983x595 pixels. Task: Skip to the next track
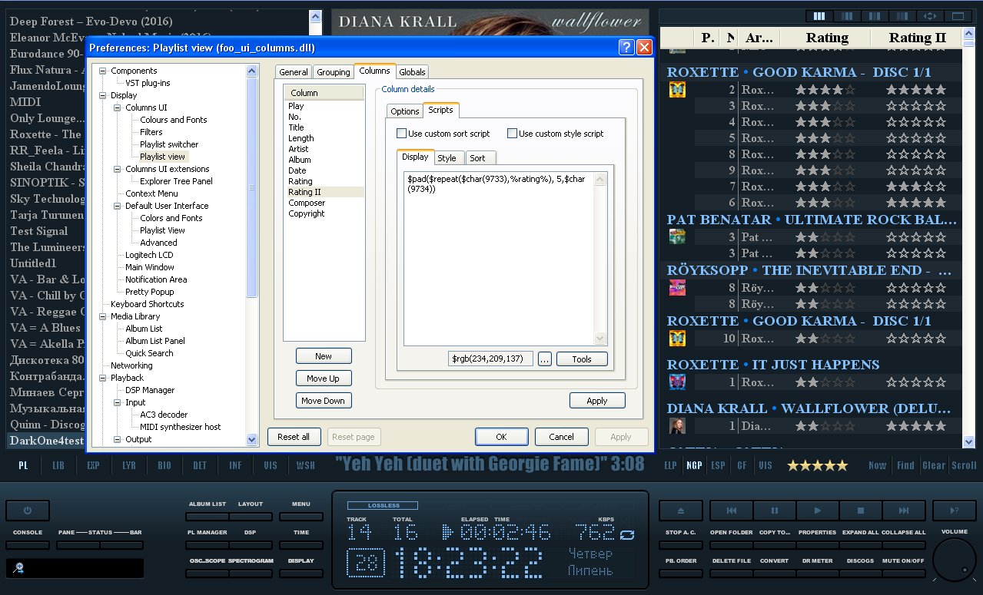coord(904,511)
